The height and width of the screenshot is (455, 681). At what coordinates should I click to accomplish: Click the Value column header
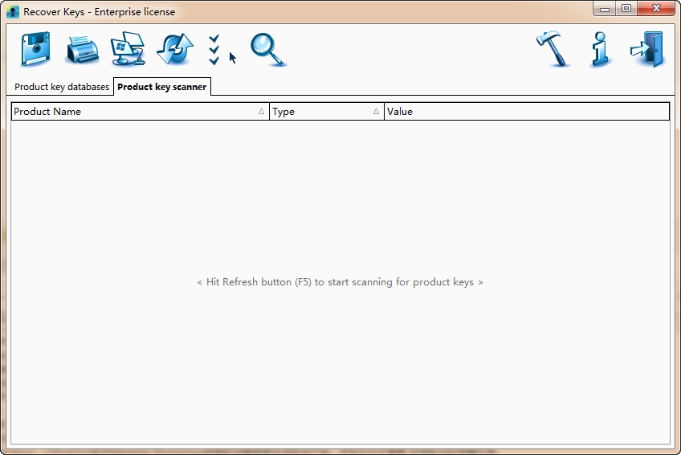coord(527,111)
